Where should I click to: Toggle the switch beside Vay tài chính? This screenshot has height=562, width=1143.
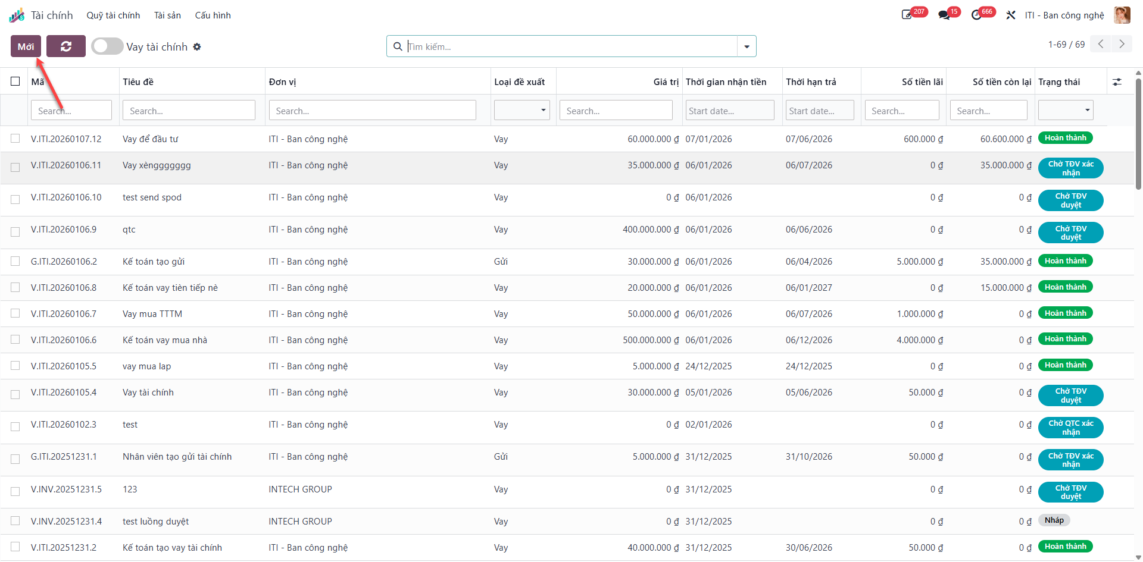tap(107, 46)
